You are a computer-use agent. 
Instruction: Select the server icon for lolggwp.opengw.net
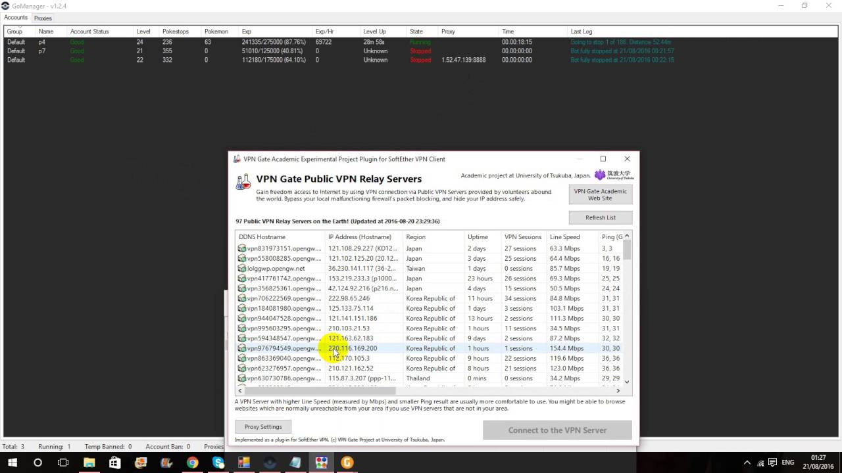click(242, 268)
